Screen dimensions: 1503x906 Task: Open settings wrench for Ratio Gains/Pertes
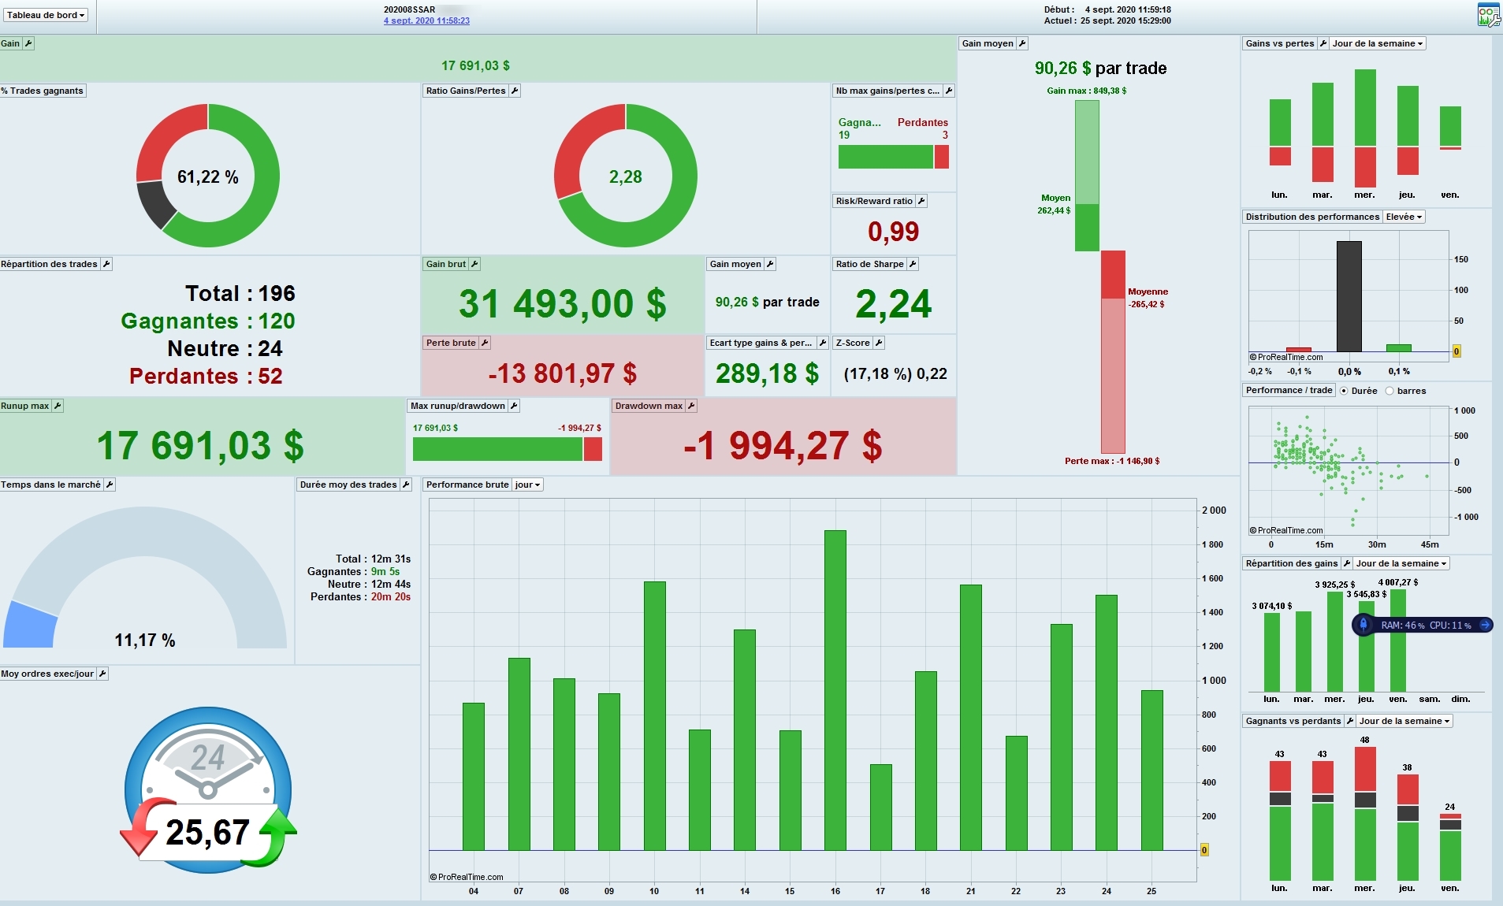[x=515, y=91]
